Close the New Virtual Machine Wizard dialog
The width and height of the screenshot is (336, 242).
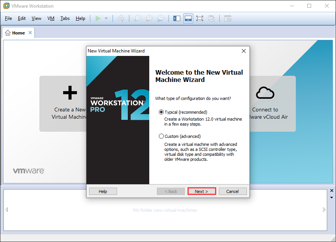point(244,51)
